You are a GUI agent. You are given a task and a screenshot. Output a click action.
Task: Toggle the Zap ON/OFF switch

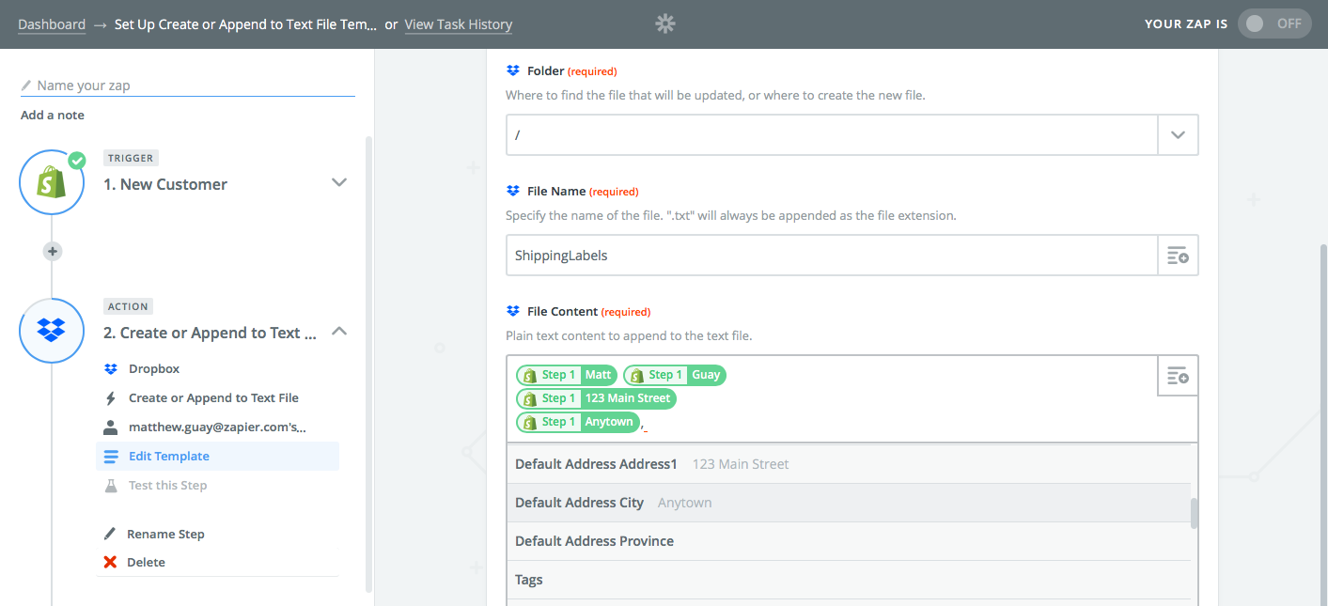click(x=1274, y=24)
